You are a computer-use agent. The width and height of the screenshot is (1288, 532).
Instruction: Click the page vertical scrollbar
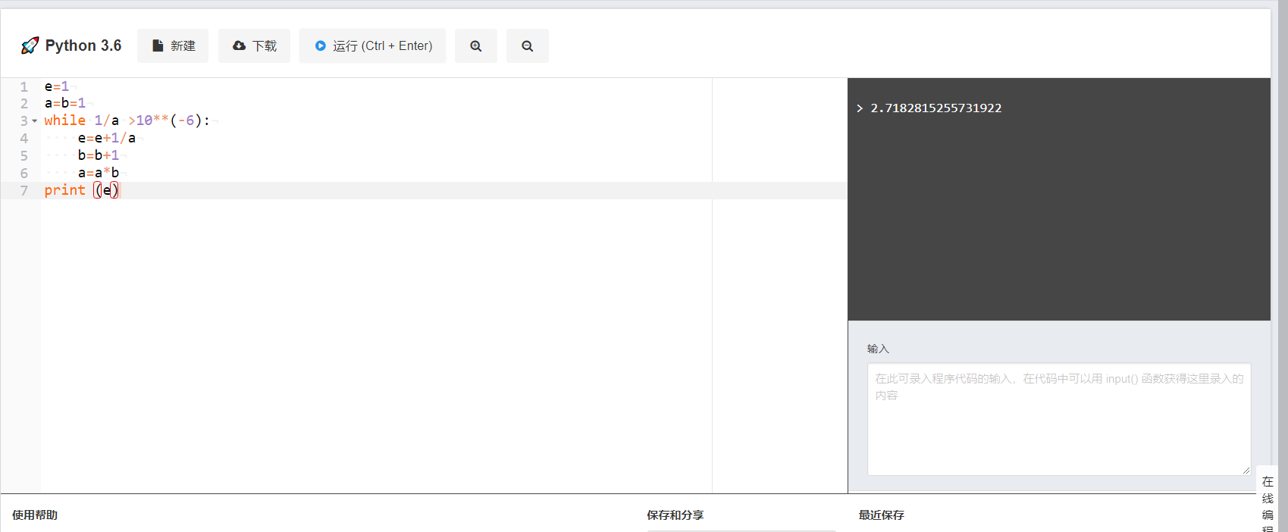tap(1283, 266)
